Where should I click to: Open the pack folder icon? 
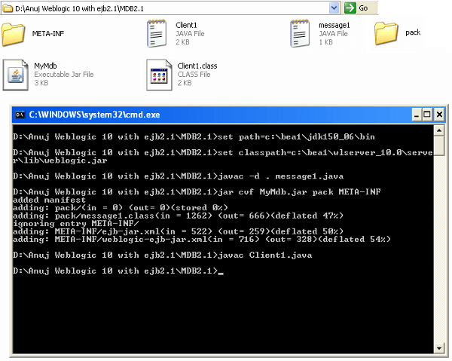[x=386, y=33]
